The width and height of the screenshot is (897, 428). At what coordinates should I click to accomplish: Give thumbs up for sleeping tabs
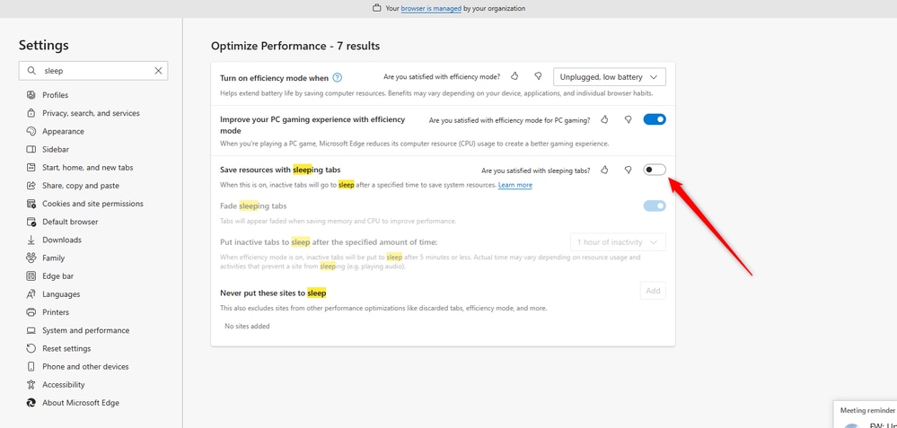pos(604,170)
